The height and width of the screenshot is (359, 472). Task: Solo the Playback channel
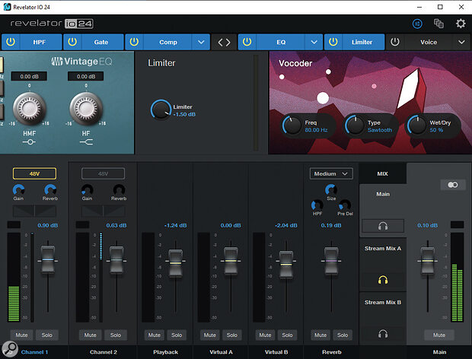pyautogui.click(x=177, y=335)
